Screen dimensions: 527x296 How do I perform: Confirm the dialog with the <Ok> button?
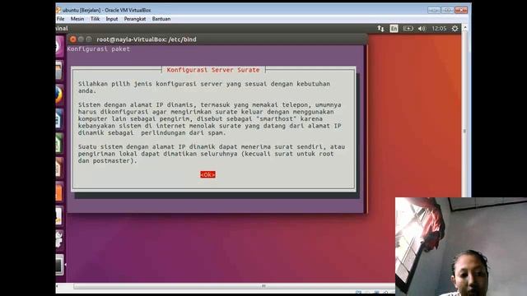tap(208, 174)
